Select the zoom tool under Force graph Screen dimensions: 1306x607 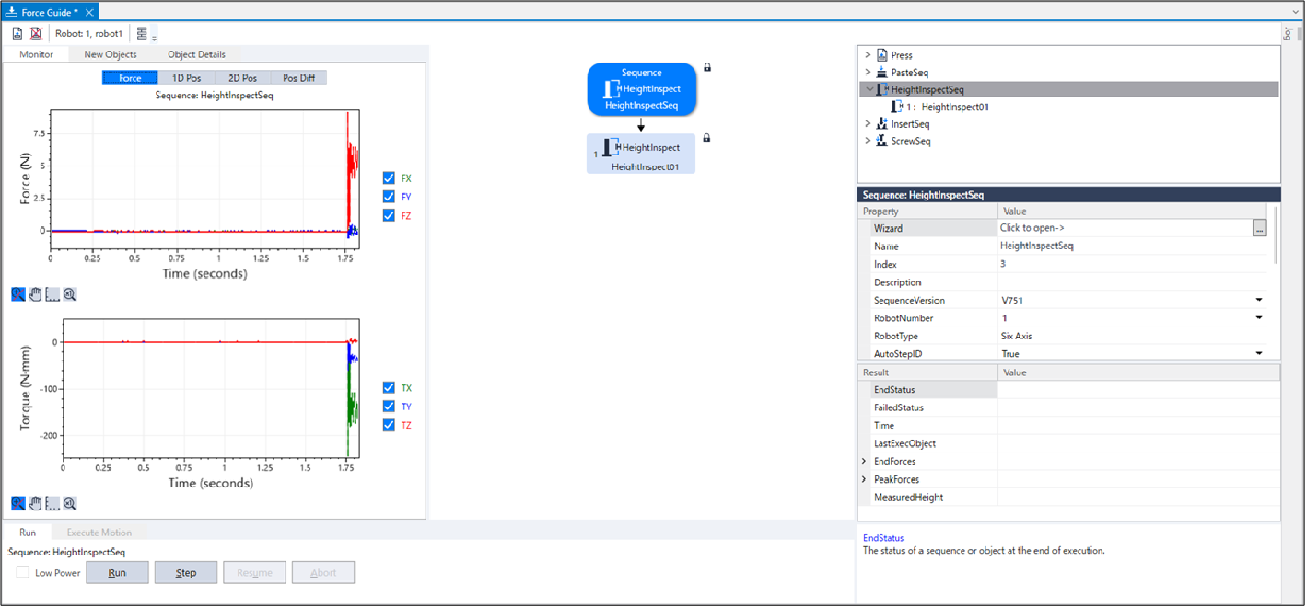point(18,294)
